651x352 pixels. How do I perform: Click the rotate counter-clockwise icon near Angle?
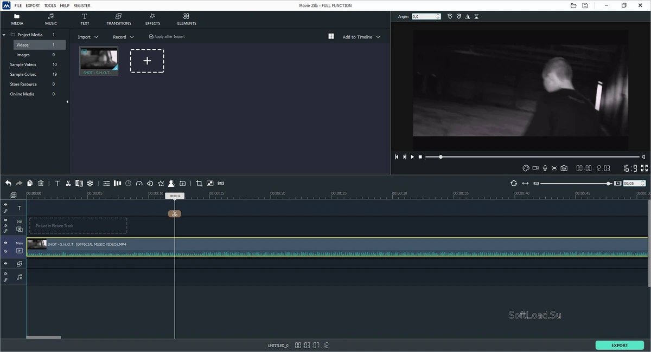[450, 17]
